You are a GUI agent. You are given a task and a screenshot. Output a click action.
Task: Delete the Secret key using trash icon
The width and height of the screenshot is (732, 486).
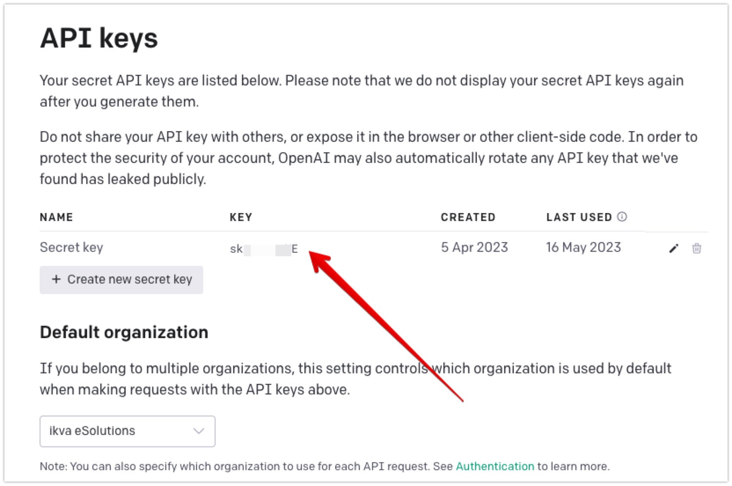click(x=696, y=249)
